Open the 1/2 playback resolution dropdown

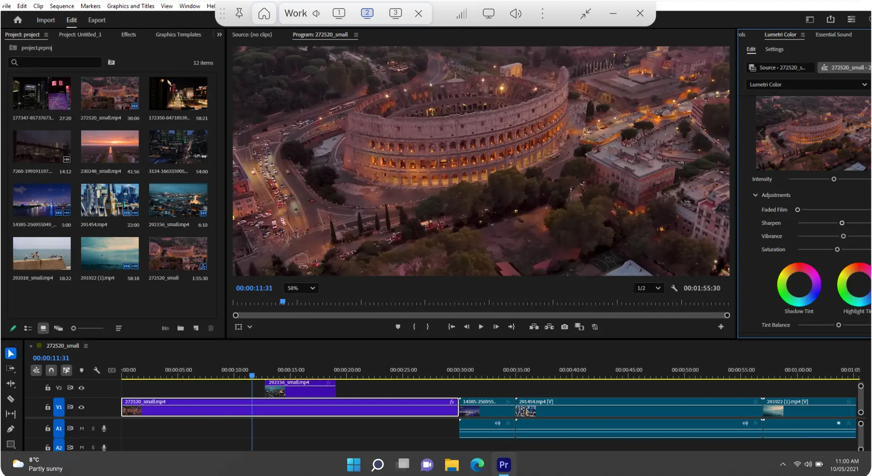click(648, 288)
